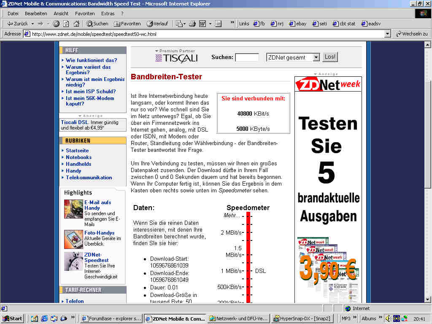Open 'Warum ist mein Ergebnis niedrig?' link
The image size is (432, 324).
pyautogui.click(x=95, y=82)
